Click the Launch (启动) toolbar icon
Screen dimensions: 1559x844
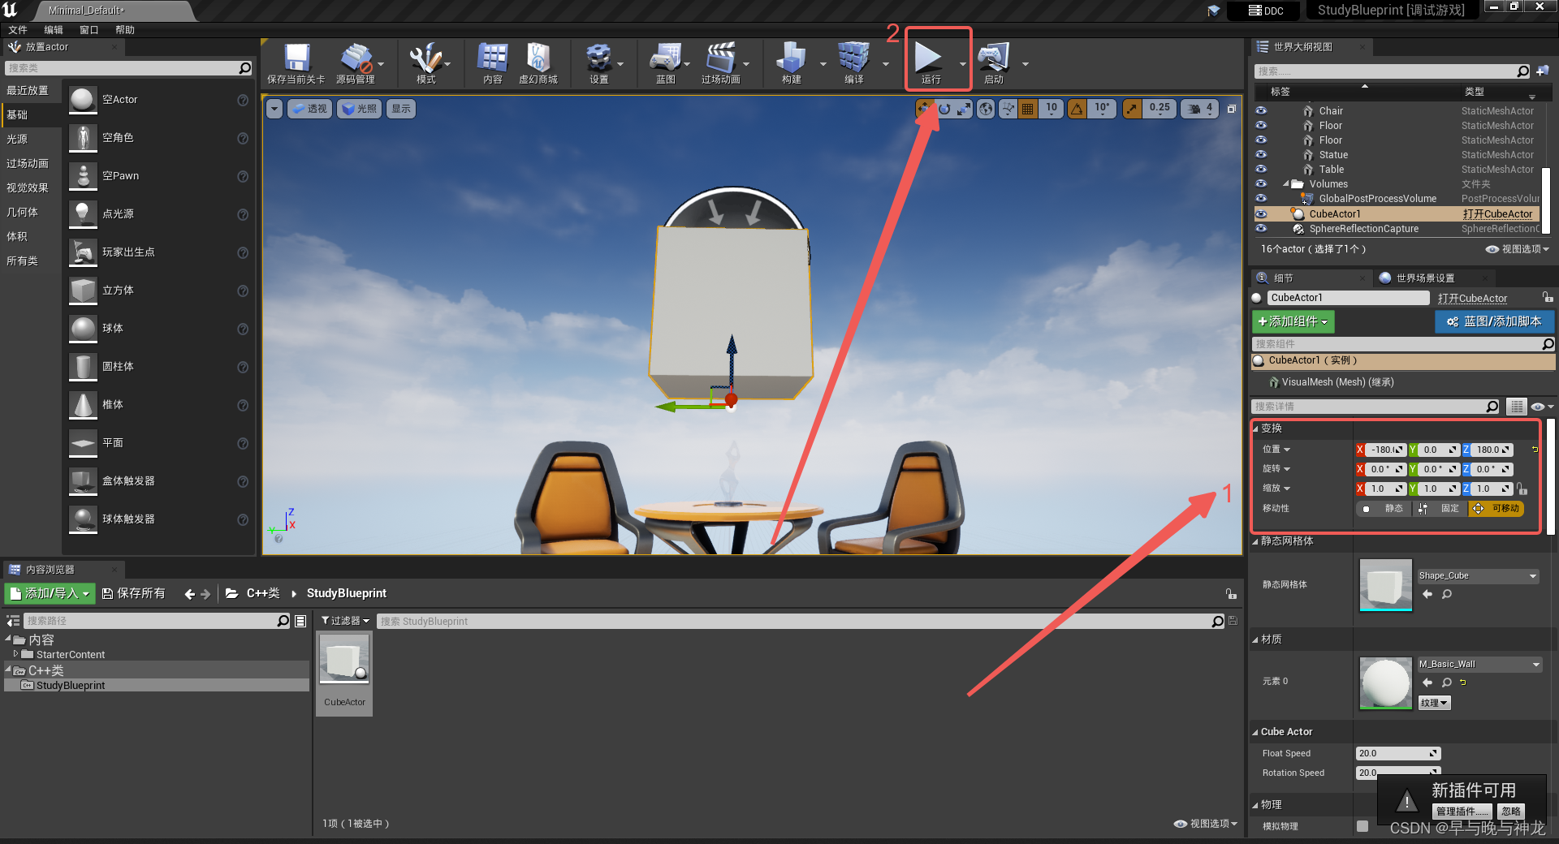click(x=994, y=63)
